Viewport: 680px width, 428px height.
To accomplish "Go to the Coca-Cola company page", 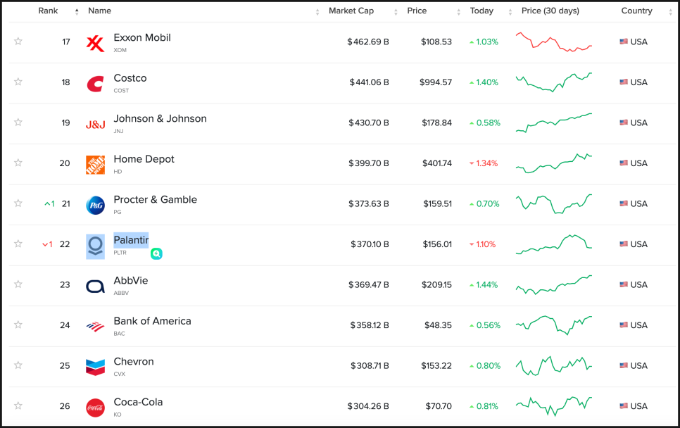I will click(139, 402).
